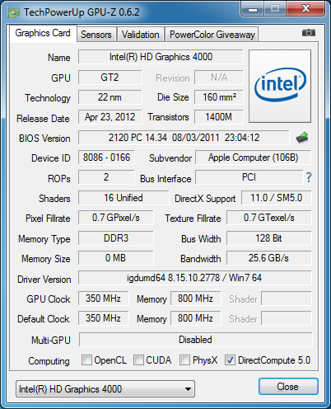Click the empty Shader field in GPU Clock row
331x409 pixels.
tap(287, 299)
